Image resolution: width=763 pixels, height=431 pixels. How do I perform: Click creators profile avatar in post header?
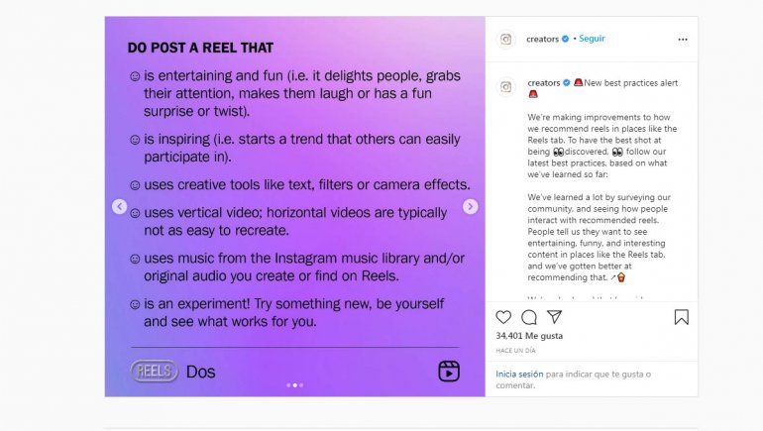505,40
